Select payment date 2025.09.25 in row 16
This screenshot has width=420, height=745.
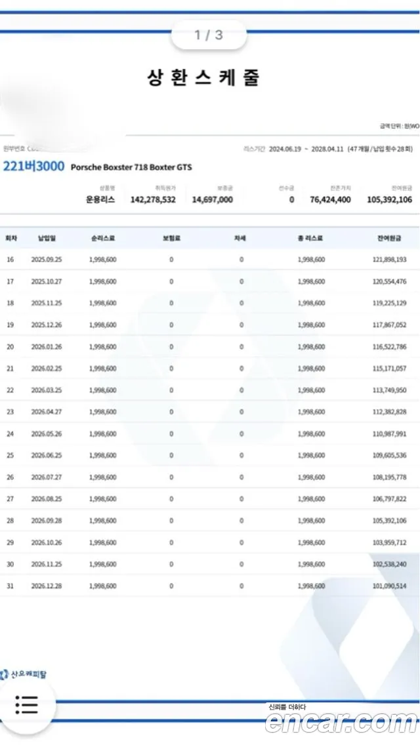(x=47, y=260)
